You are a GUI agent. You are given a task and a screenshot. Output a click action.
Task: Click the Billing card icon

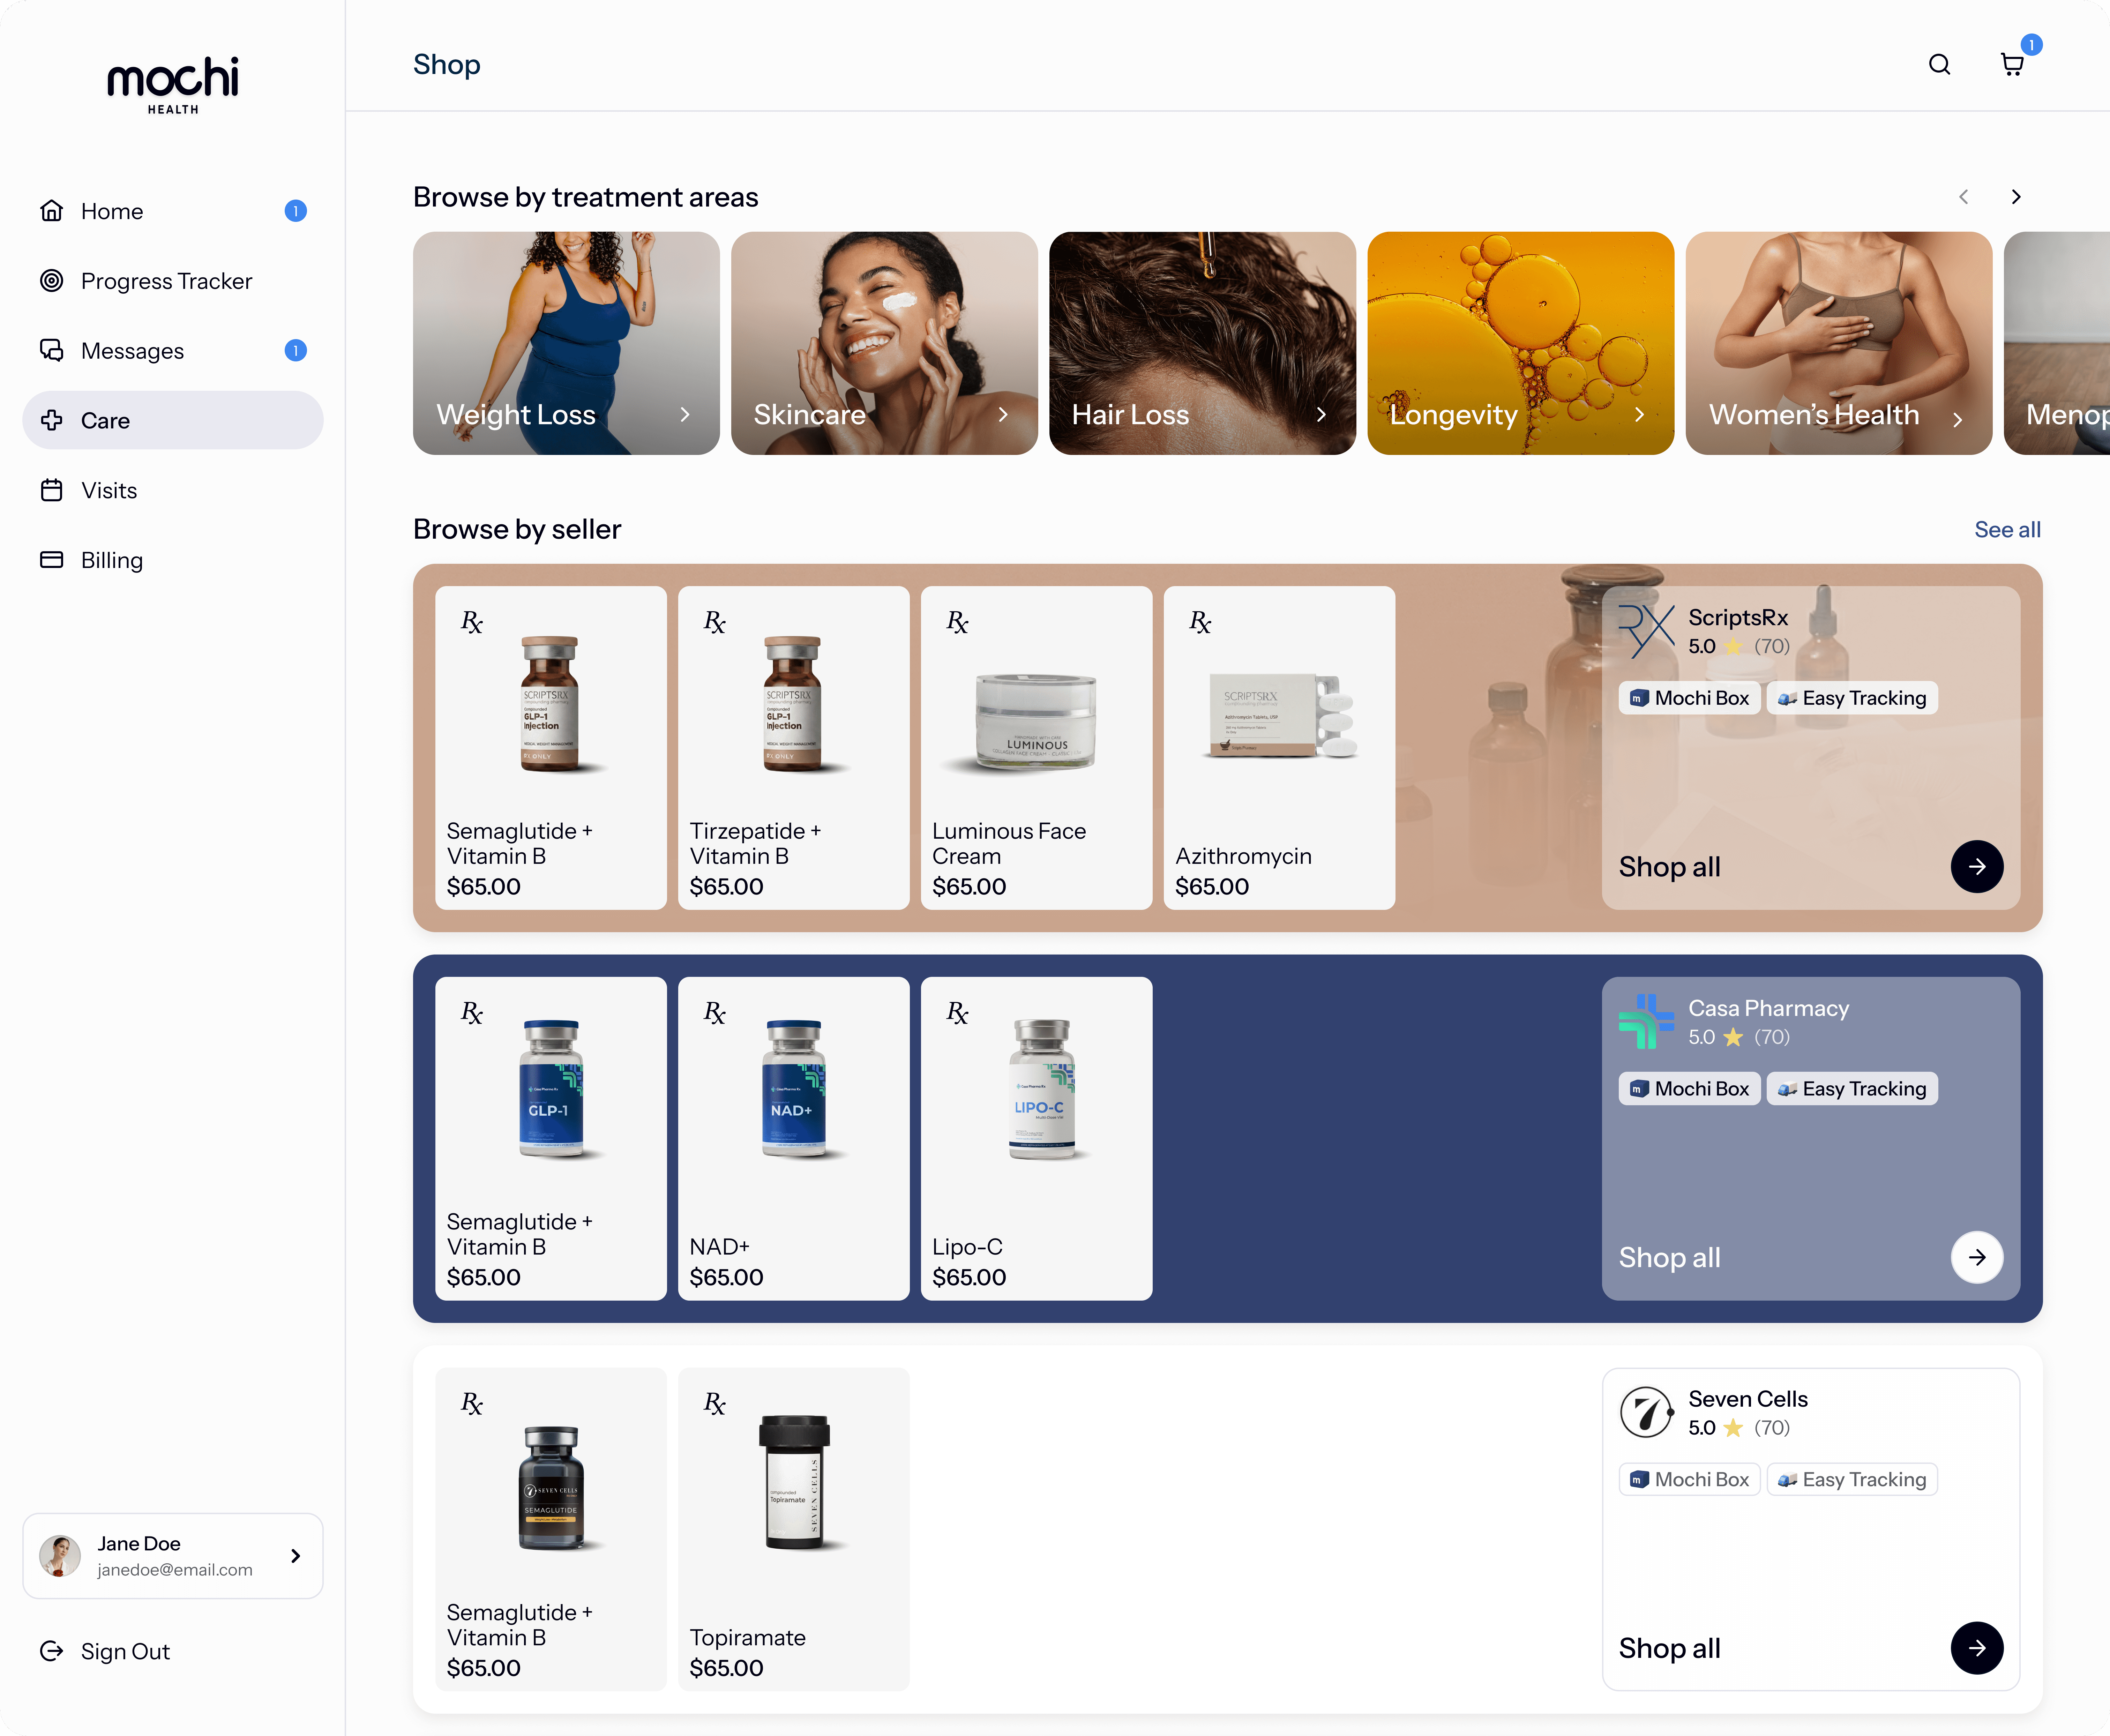coord(52,560)
